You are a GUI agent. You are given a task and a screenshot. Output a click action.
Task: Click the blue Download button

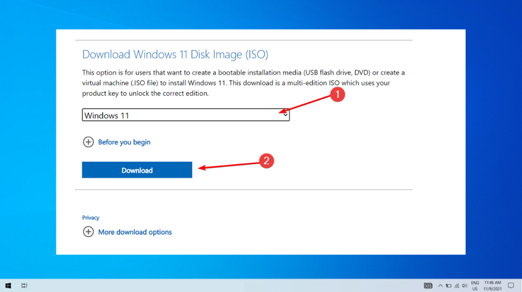(x=137, y=170)
